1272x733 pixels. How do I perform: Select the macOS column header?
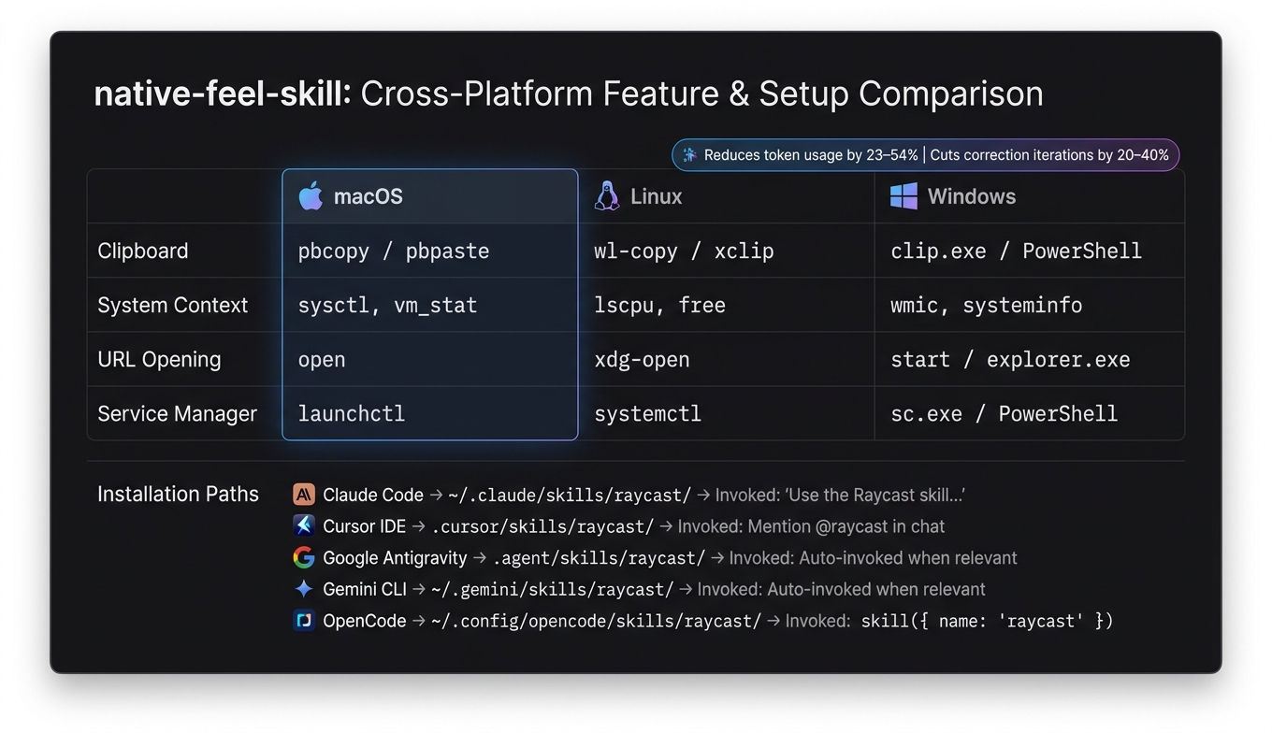click(x=430, y=196)
